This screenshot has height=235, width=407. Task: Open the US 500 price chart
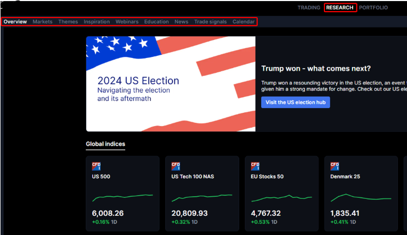coord(123,198)
